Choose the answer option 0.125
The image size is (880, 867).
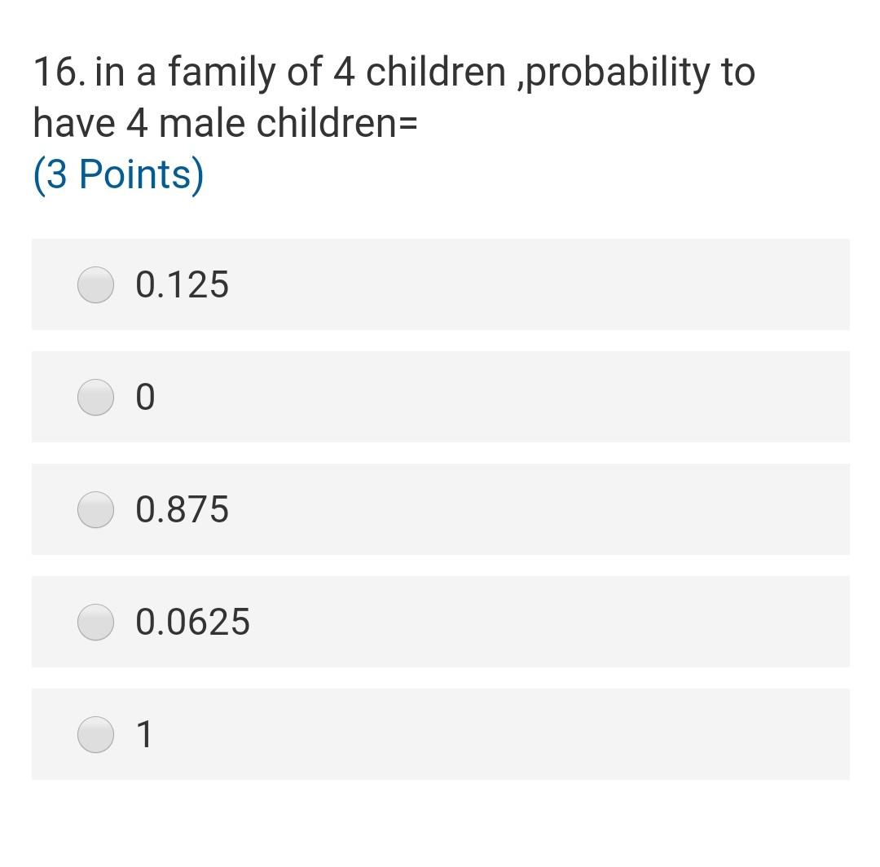pyautogui.click(x=181, y=284)
